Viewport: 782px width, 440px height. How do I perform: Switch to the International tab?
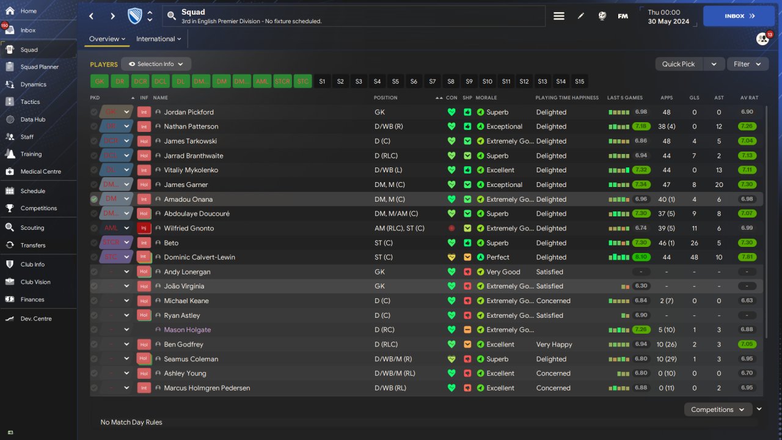159,39
